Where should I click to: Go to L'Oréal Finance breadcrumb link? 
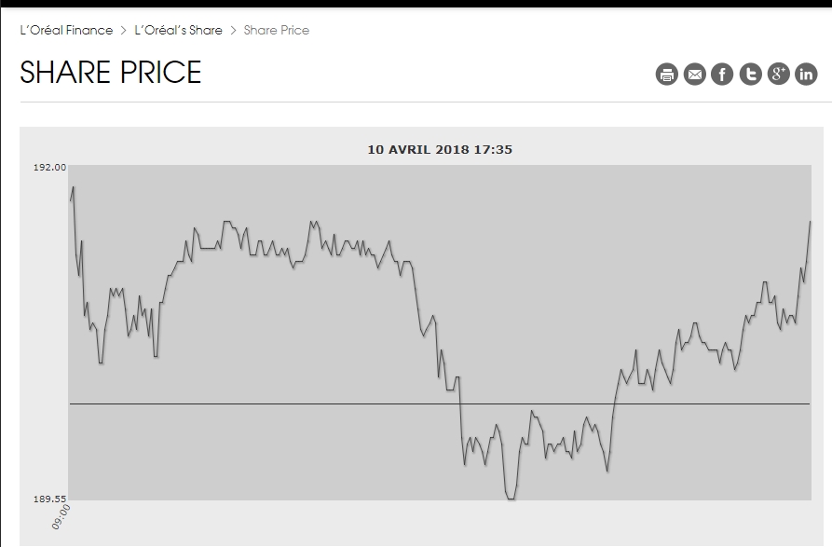point(66,30)
